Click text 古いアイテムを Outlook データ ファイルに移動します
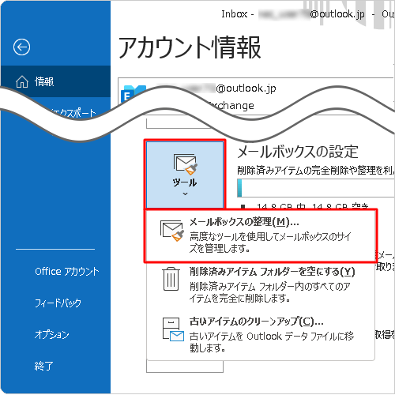 pyautogui.click(x=272, y=342)
